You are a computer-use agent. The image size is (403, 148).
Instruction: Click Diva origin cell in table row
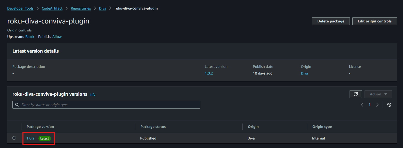(251, 138)
